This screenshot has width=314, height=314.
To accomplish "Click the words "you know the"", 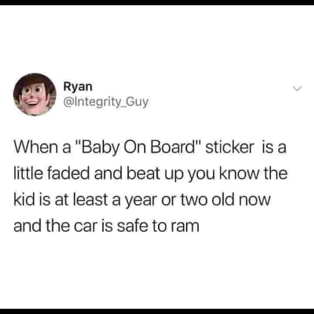I will (238, 175).
